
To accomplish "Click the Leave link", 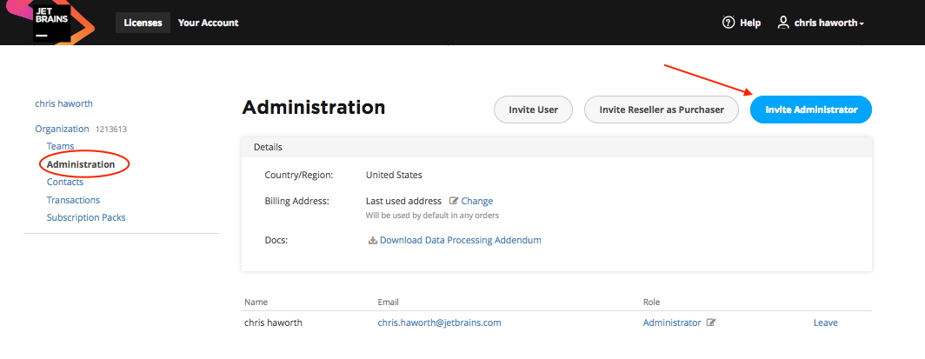I will (825, 322).
